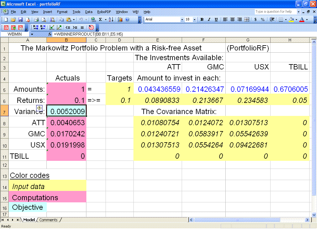Open the File menu
The image size is (317, 238).
(x=13, y=12)
